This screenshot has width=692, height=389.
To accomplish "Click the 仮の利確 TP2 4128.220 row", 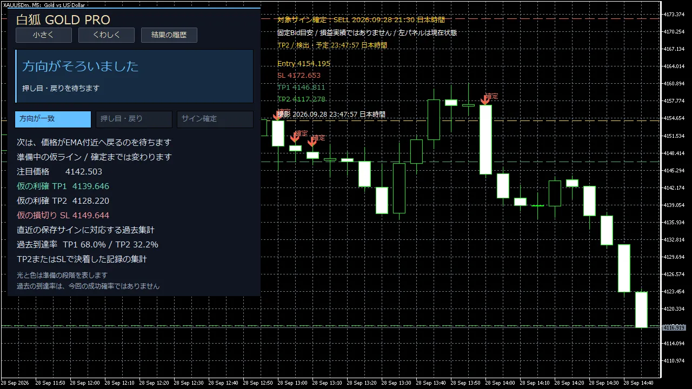I will click(63, 201).
